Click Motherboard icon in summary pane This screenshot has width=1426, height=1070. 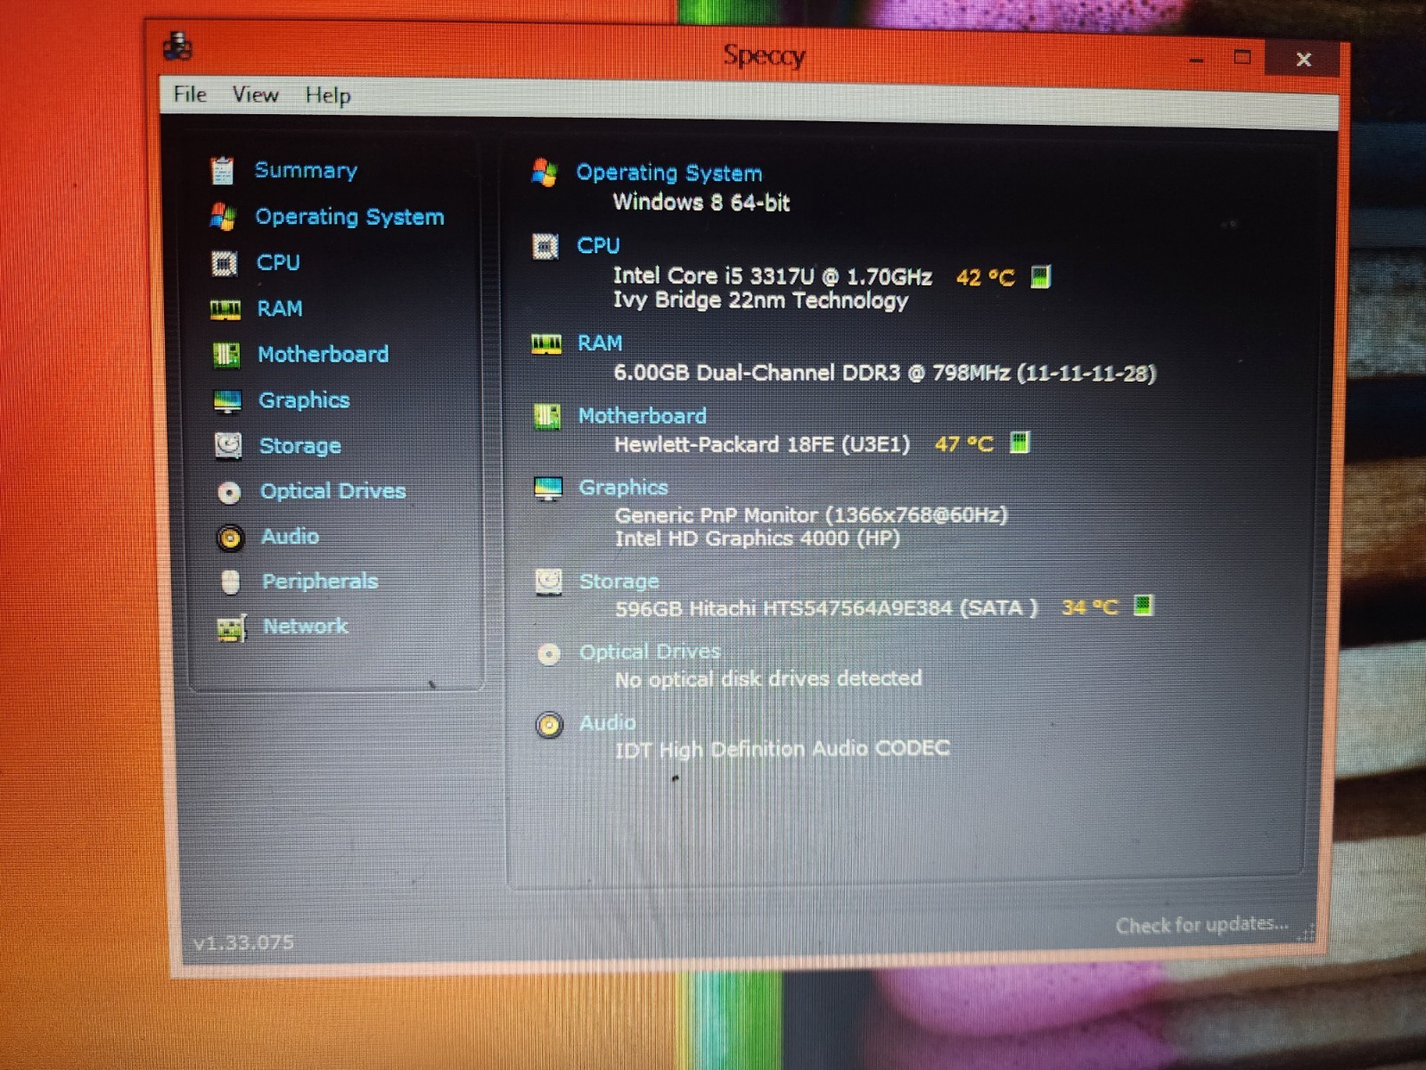tap(547, 416)
